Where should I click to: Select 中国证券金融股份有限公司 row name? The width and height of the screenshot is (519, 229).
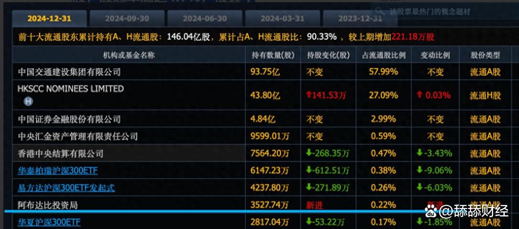point(69,119)
